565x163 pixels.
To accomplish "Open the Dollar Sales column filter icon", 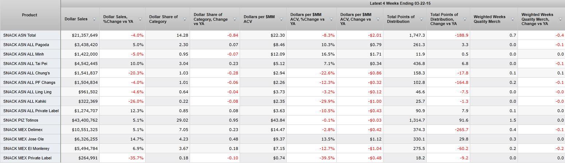I will 94,19.
